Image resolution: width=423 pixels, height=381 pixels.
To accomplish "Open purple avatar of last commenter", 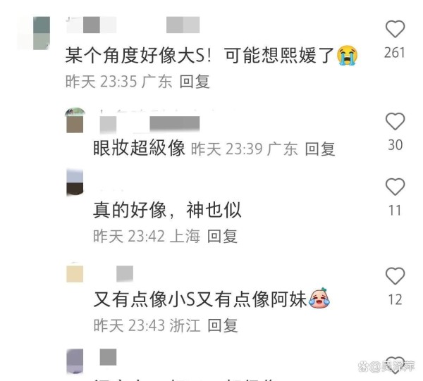I will pos(75,361).
